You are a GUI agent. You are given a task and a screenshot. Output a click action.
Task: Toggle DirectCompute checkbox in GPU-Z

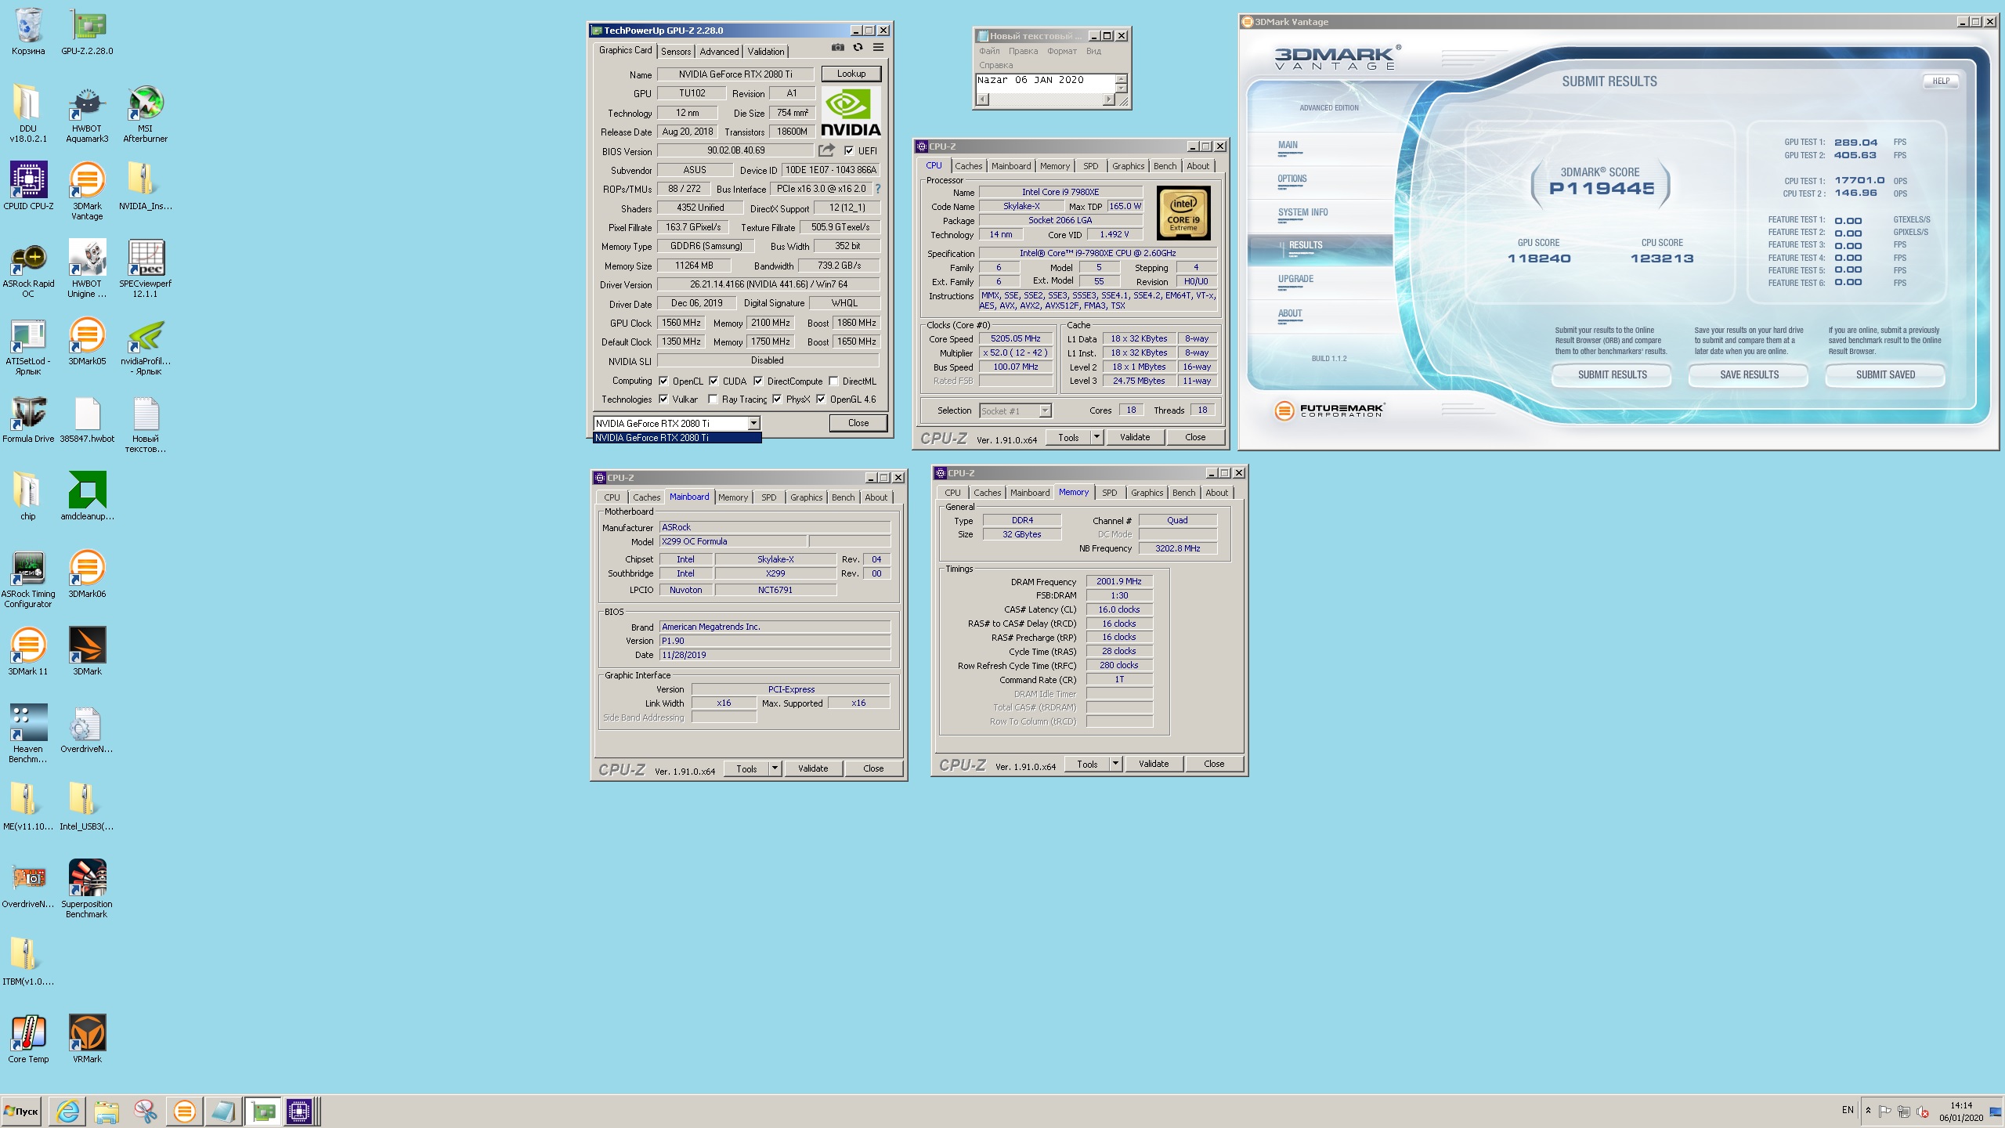point(758,381)
